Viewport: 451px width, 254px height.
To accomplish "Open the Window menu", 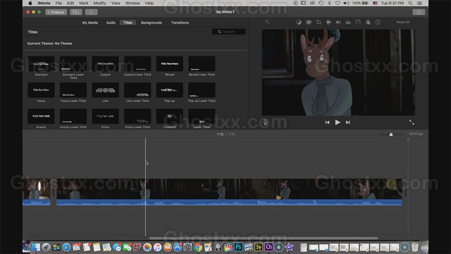I will point(133,3).
